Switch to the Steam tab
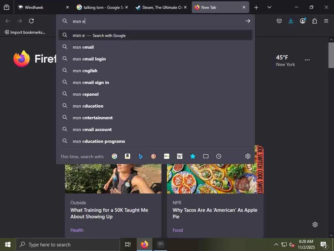The height and width of the screenshot is (251, 334). (x=161, y=7)
